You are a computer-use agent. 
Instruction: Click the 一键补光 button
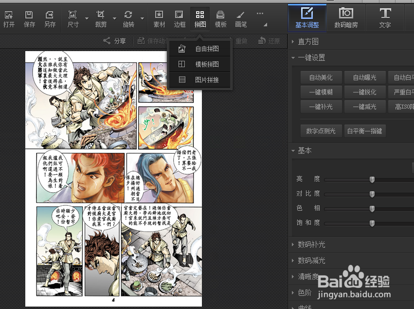pyautogui.click(x=321, y=107)
